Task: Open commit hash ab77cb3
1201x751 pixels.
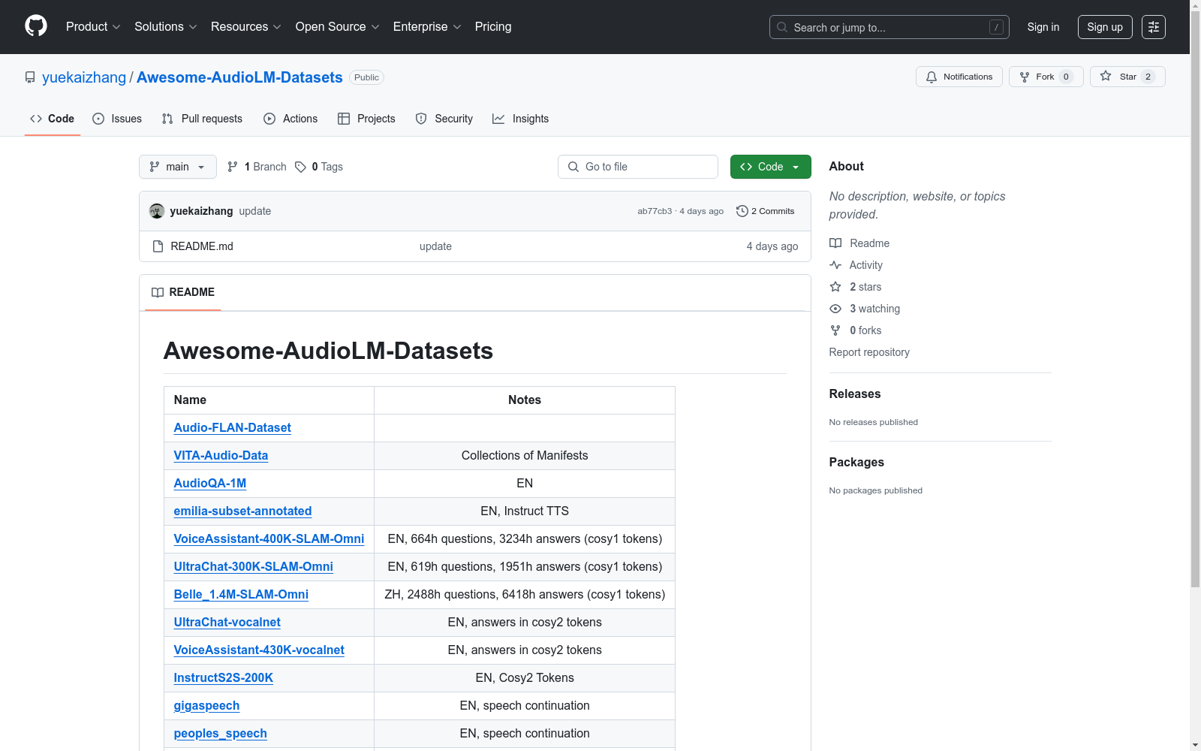Action: (x=655, y=211)
